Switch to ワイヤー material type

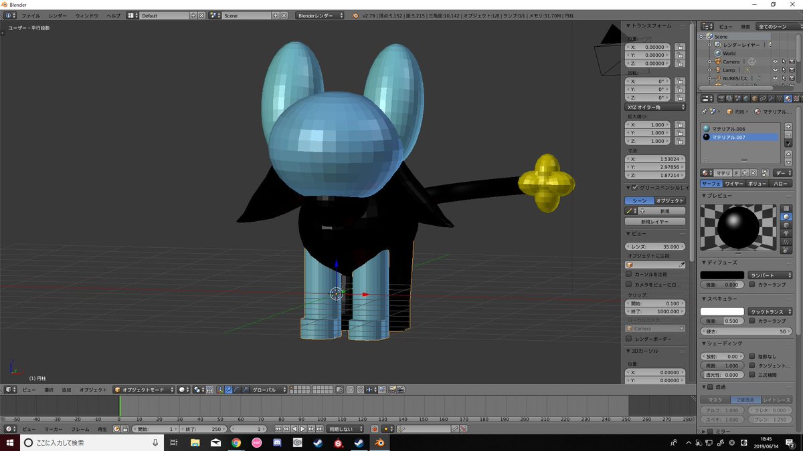pyautogui.click(x=734, y=183)
